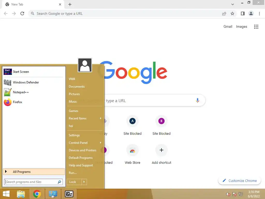Image resolution: width=265 pixels, height=199 pixels.
Task: Open Settings from the start menu
Action: point(85,135)
